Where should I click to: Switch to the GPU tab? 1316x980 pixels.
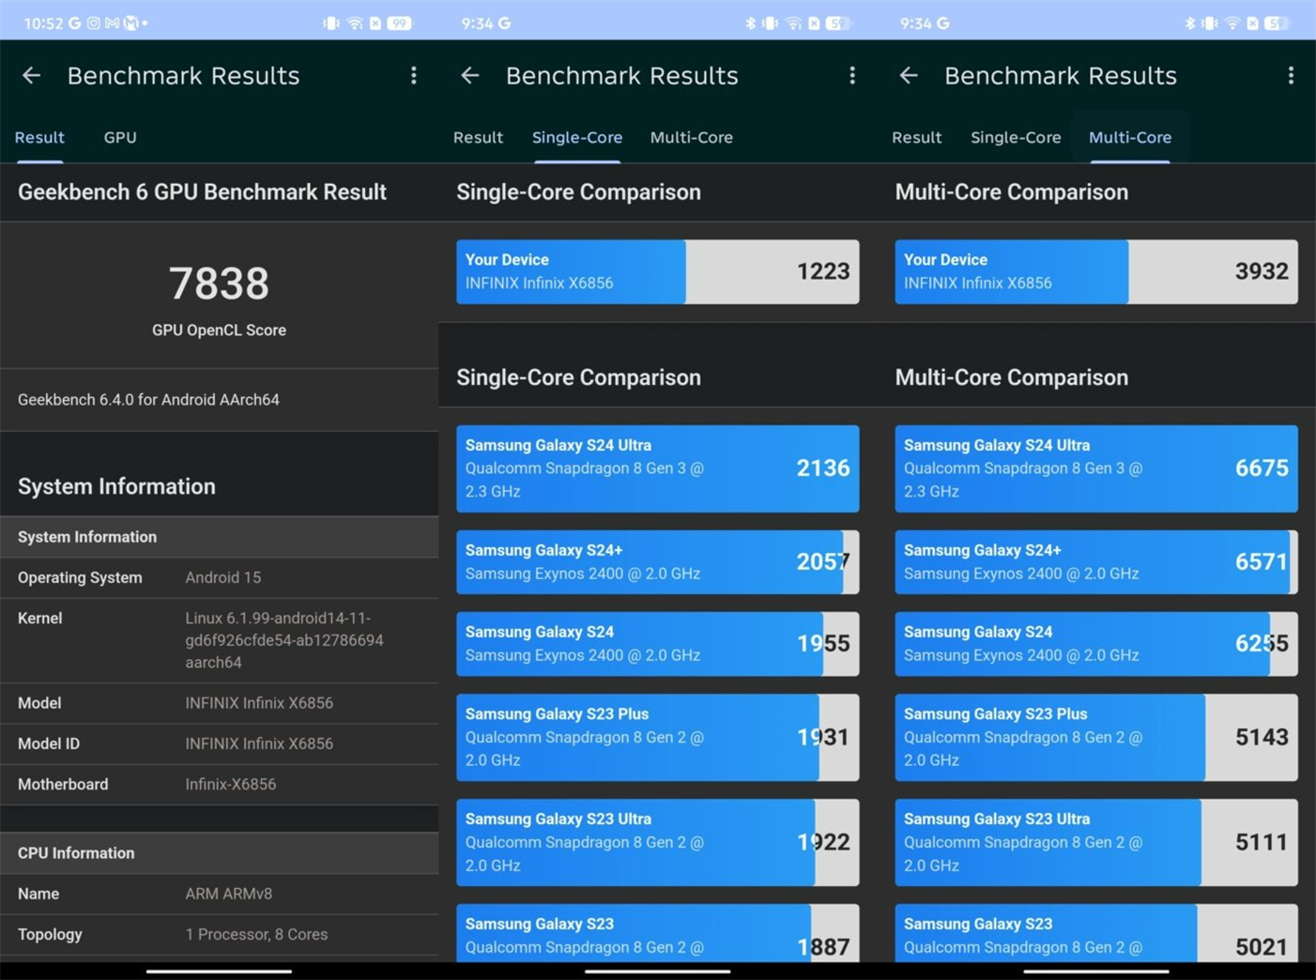(120, 137)
